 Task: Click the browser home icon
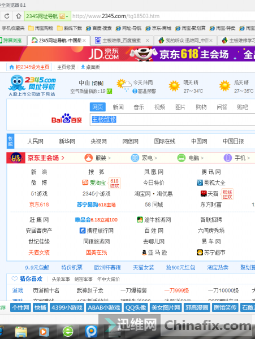pos(19,16)
